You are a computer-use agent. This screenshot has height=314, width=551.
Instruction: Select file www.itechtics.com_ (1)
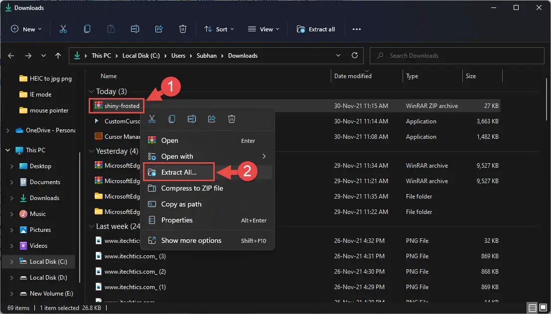coord(136,287)
